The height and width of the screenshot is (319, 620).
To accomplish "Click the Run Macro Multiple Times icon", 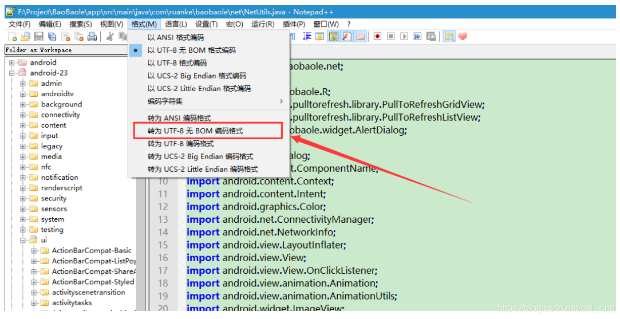I will click(417, 37).
